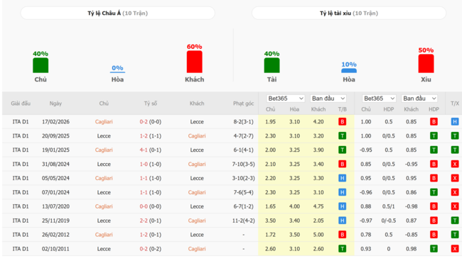The width and height of the screenshot is (462, 261).
Task: Click the Phạt góc column header
Action: tap(243, 104)
